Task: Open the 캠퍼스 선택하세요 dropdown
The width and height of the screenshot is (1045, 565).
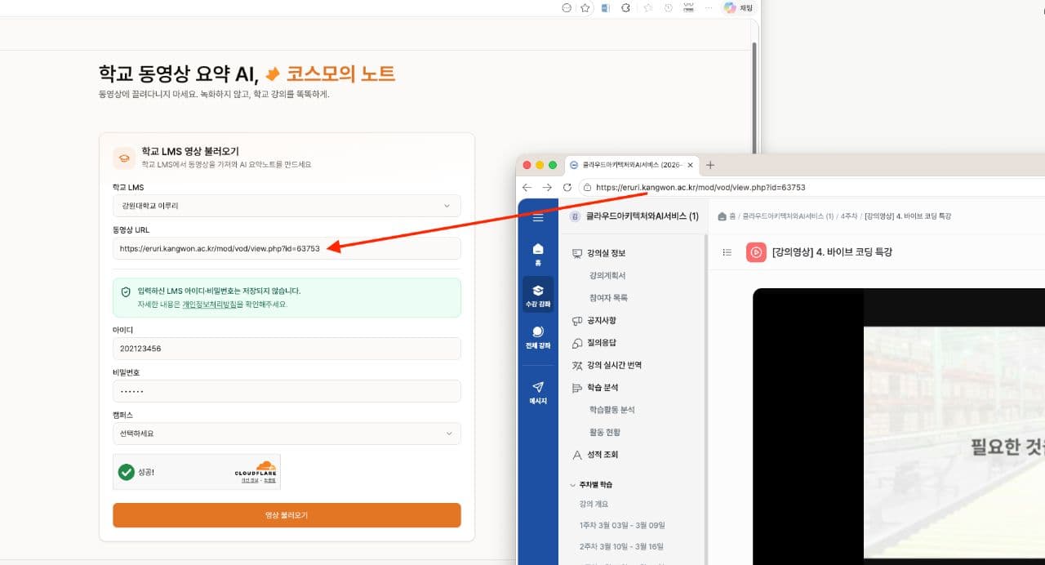Action: pyautogui.click(x=287, y=434)
